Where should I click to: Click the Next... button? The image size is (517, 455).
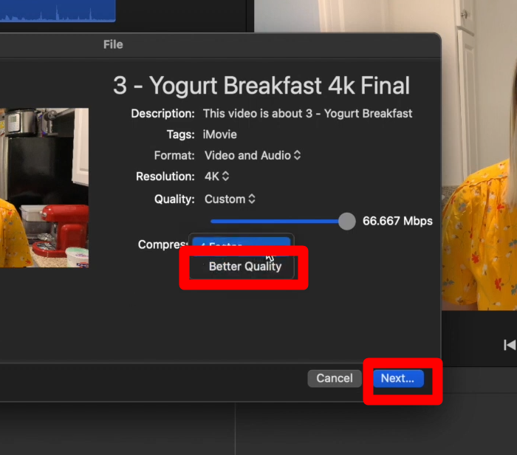click(398, 378)
